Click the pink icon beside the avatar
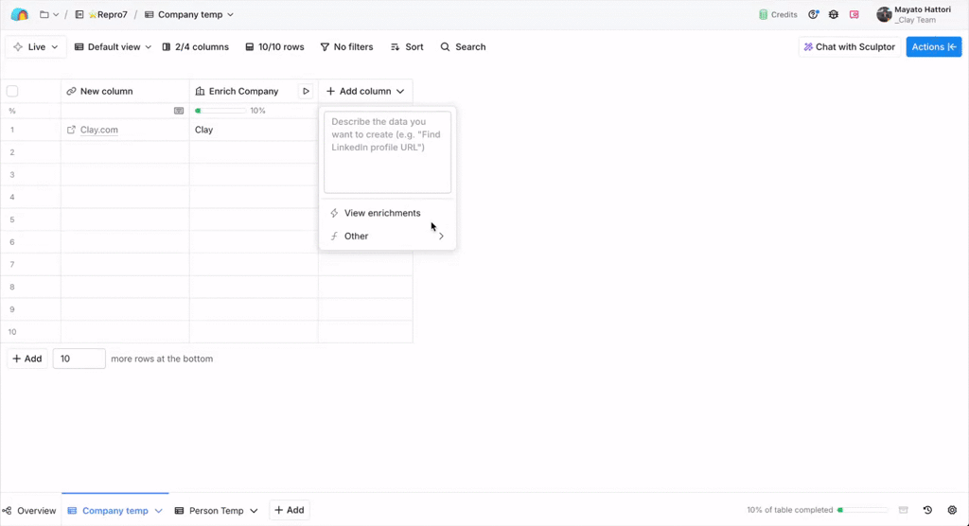Viewport: 969px width, 526px height. [854, 15]
